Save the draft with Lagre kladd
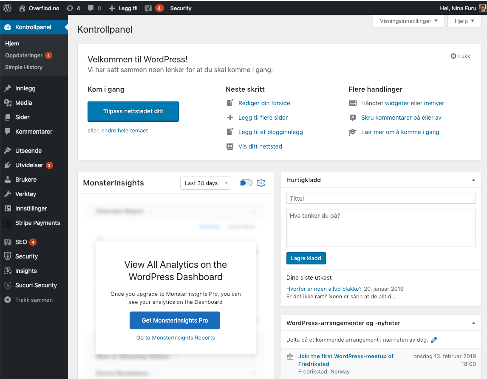This screenshot has height=379, width=487. [306, 258]
